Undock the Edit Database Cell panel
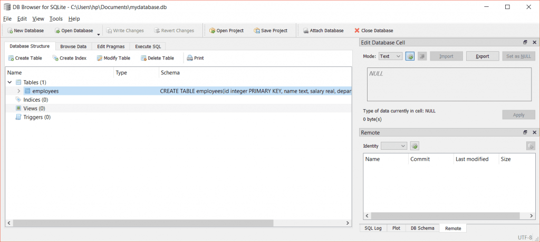Image resolution: width=540 pixels, height=242 pixels. [525, 42]
